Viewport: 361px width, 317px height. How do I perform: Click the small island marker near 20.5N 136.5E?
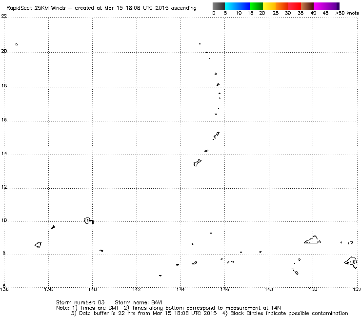(x=17, y=44)
